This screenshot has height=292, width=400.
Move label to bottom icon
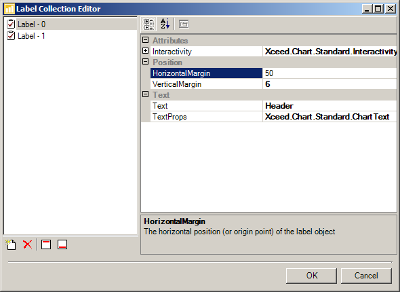click(62, 244)
